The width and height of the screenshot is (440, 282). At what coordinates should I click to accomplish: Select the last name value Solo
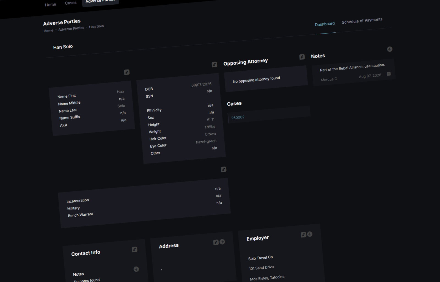click(121, 106)
